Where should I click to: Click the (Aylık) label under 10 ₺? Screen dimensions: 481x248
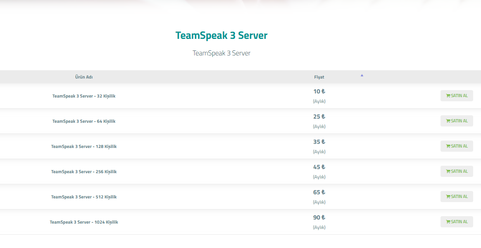pos(319,101)
